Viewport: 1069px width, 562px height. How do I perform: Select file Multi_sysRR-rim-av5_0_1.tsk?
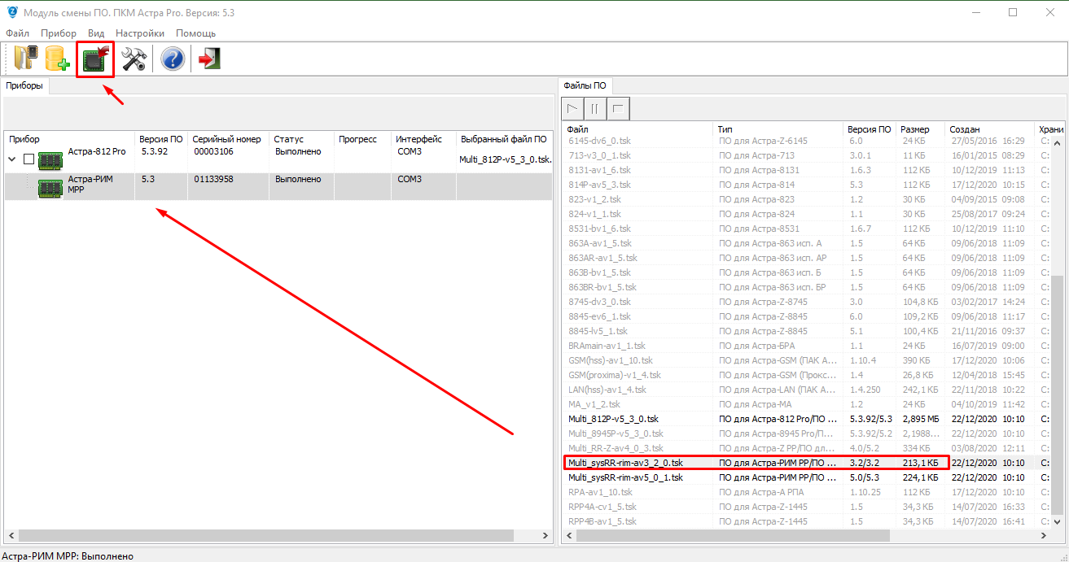(625, 477)
